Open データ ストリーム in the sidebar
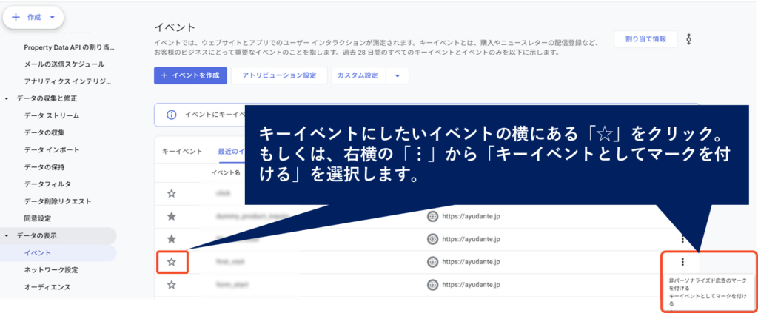Image resolution: width=758 pixels, height=313 pixels. pyautogui.click(x=52, y=115)
